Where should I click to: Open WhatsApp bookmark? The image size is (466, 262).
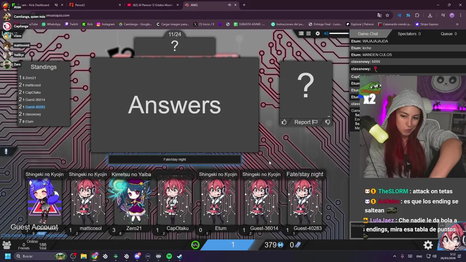51,24
